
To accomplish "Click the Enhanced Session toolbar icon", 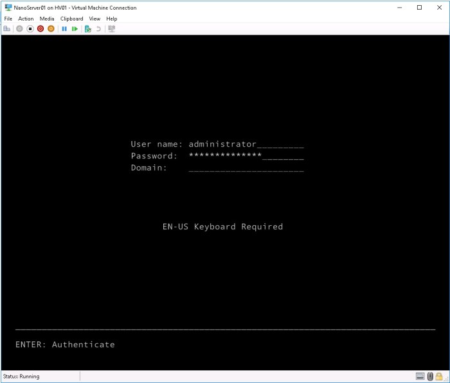I will pos(112,29).
